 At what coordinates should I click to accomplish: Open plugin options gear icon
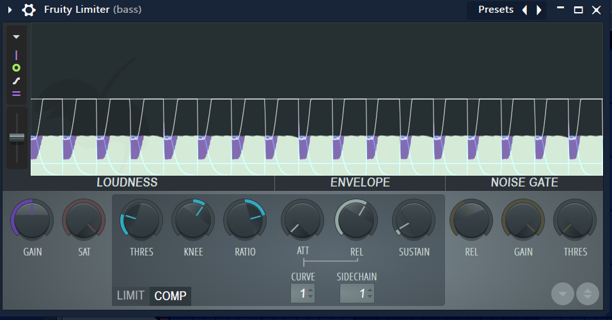[x=29, y=10]
